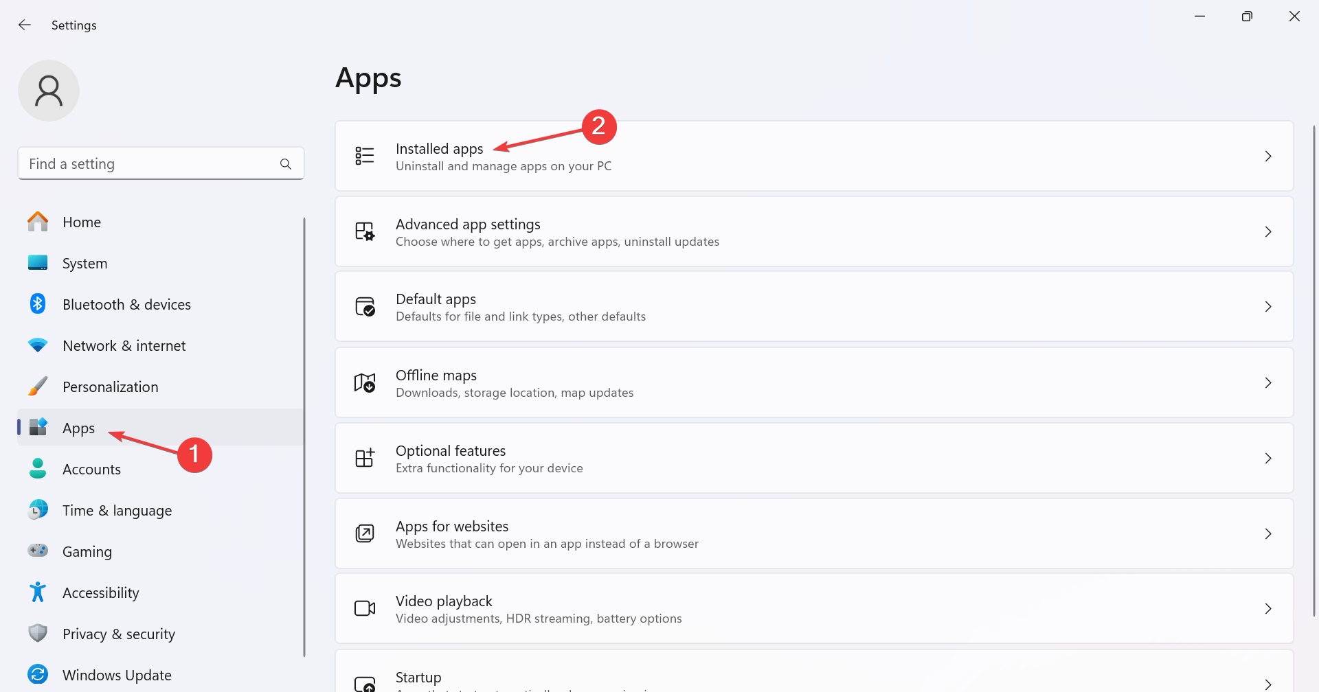
Task: Go to Accounts in sidebar
Action: [x=91, y=470]
